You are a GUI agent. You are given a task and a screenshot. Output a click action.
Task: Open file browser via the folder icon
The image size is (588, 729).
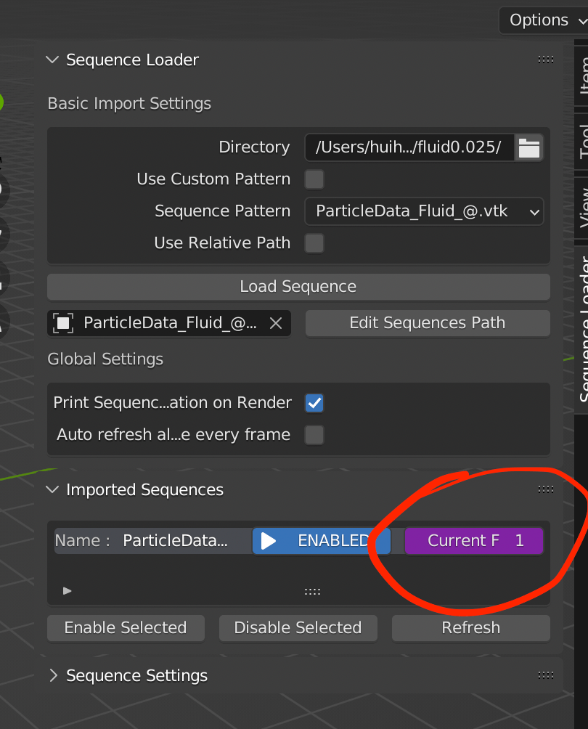coord(529,147)
